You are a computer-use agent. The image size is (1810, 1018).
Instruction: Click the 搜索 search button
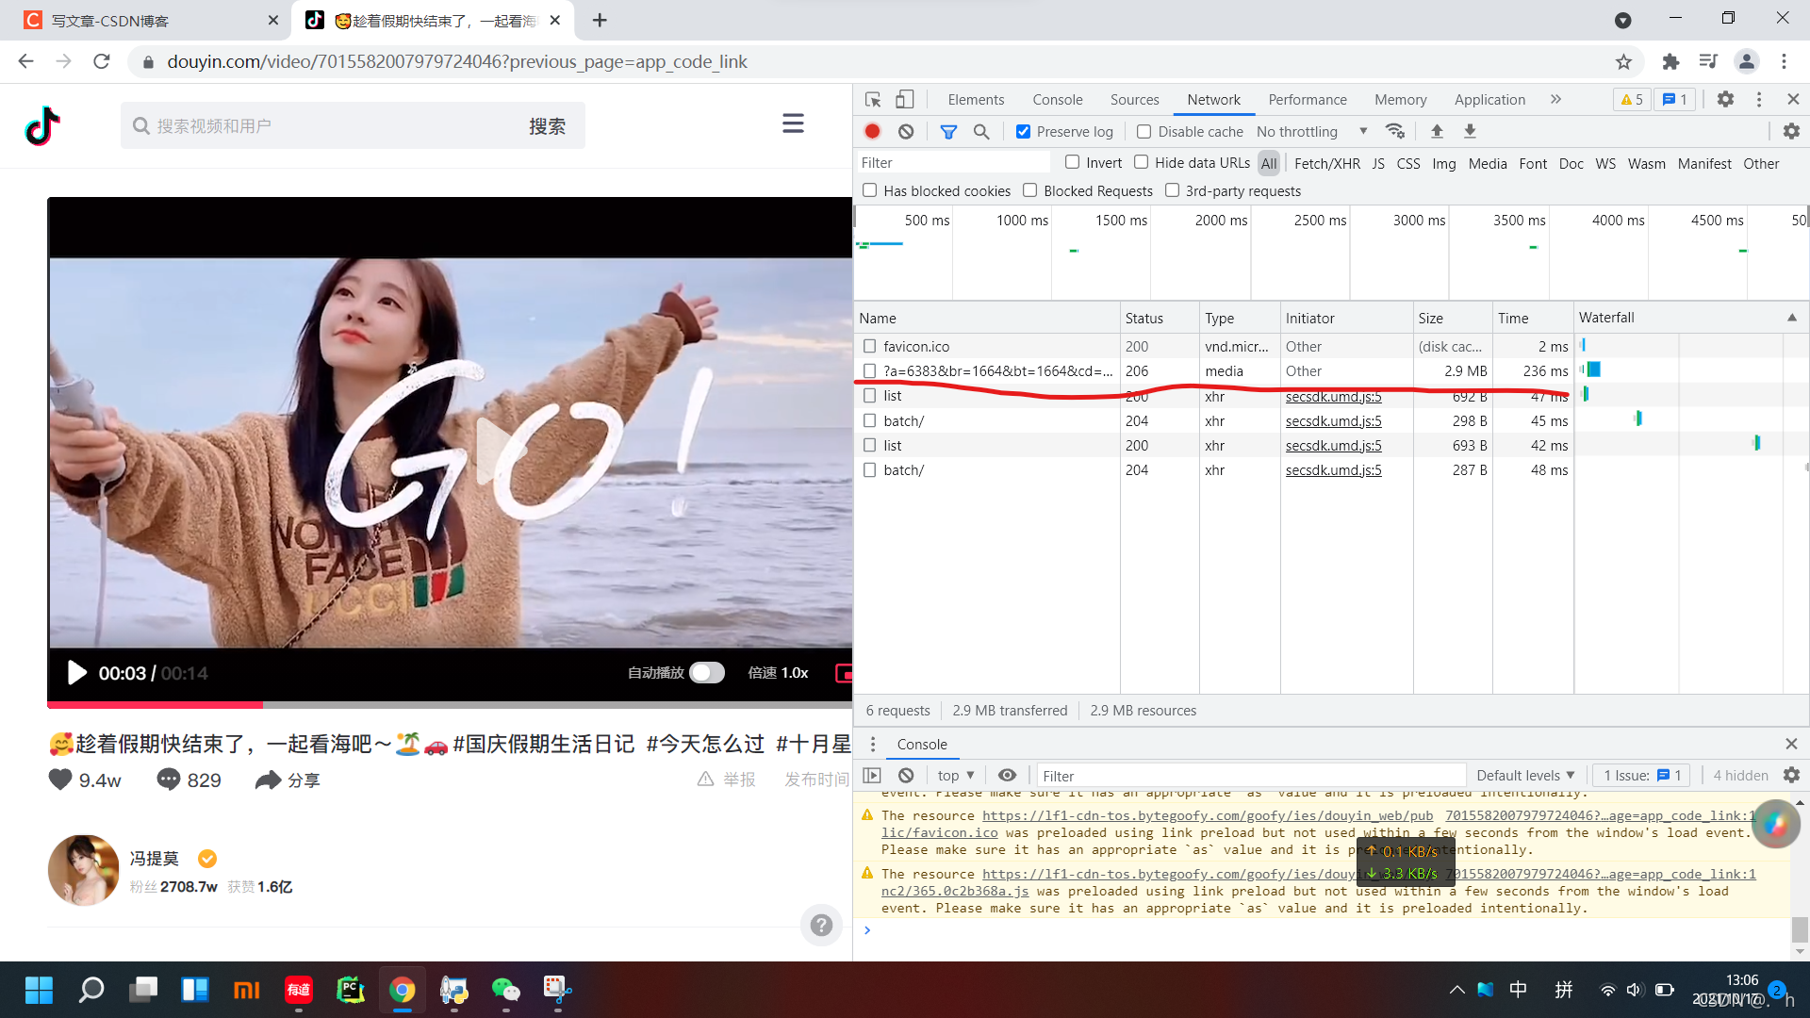[x=547, y=125]
